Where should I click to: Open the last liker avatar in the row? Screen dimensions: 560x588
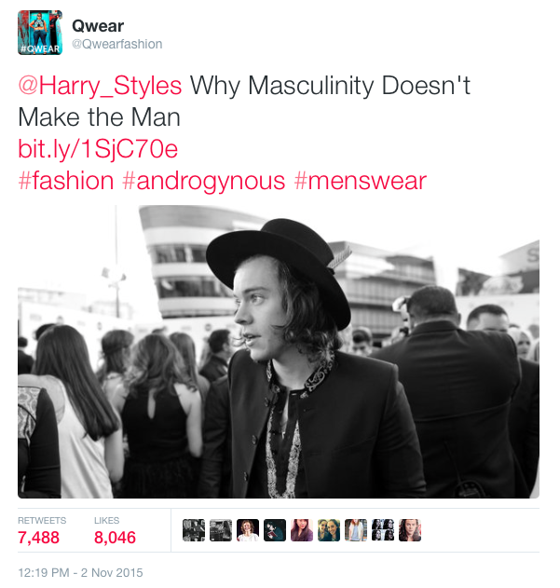click(x=410, y=530)
